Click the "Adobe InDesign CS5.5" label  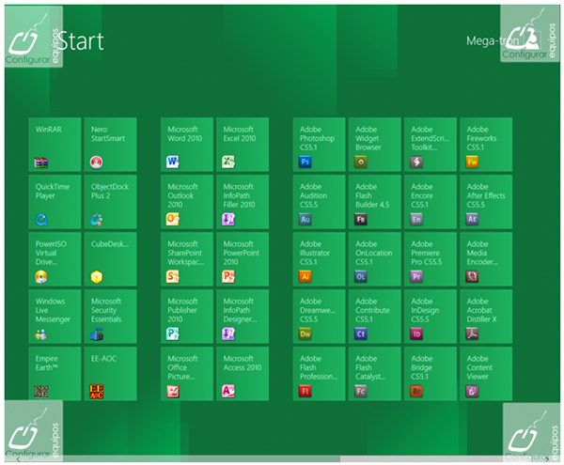[x=425, y=310]
